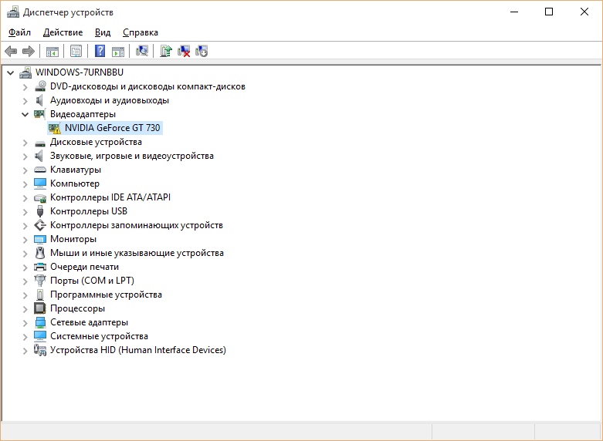Select the 'Контроллеры запоминающих устройств' label
This screenshot has height=441, width=603.
[x=137, y=224]
